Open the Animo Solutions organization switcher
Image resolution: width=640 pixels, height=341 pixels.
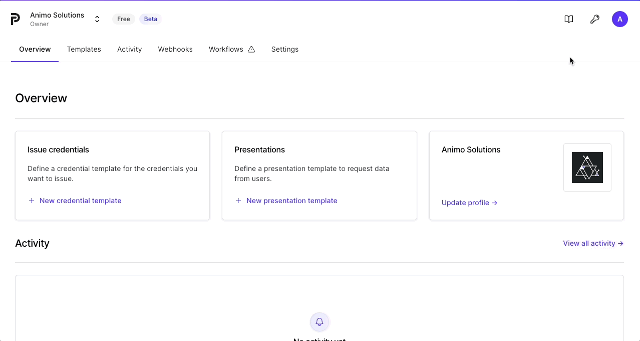97,19
